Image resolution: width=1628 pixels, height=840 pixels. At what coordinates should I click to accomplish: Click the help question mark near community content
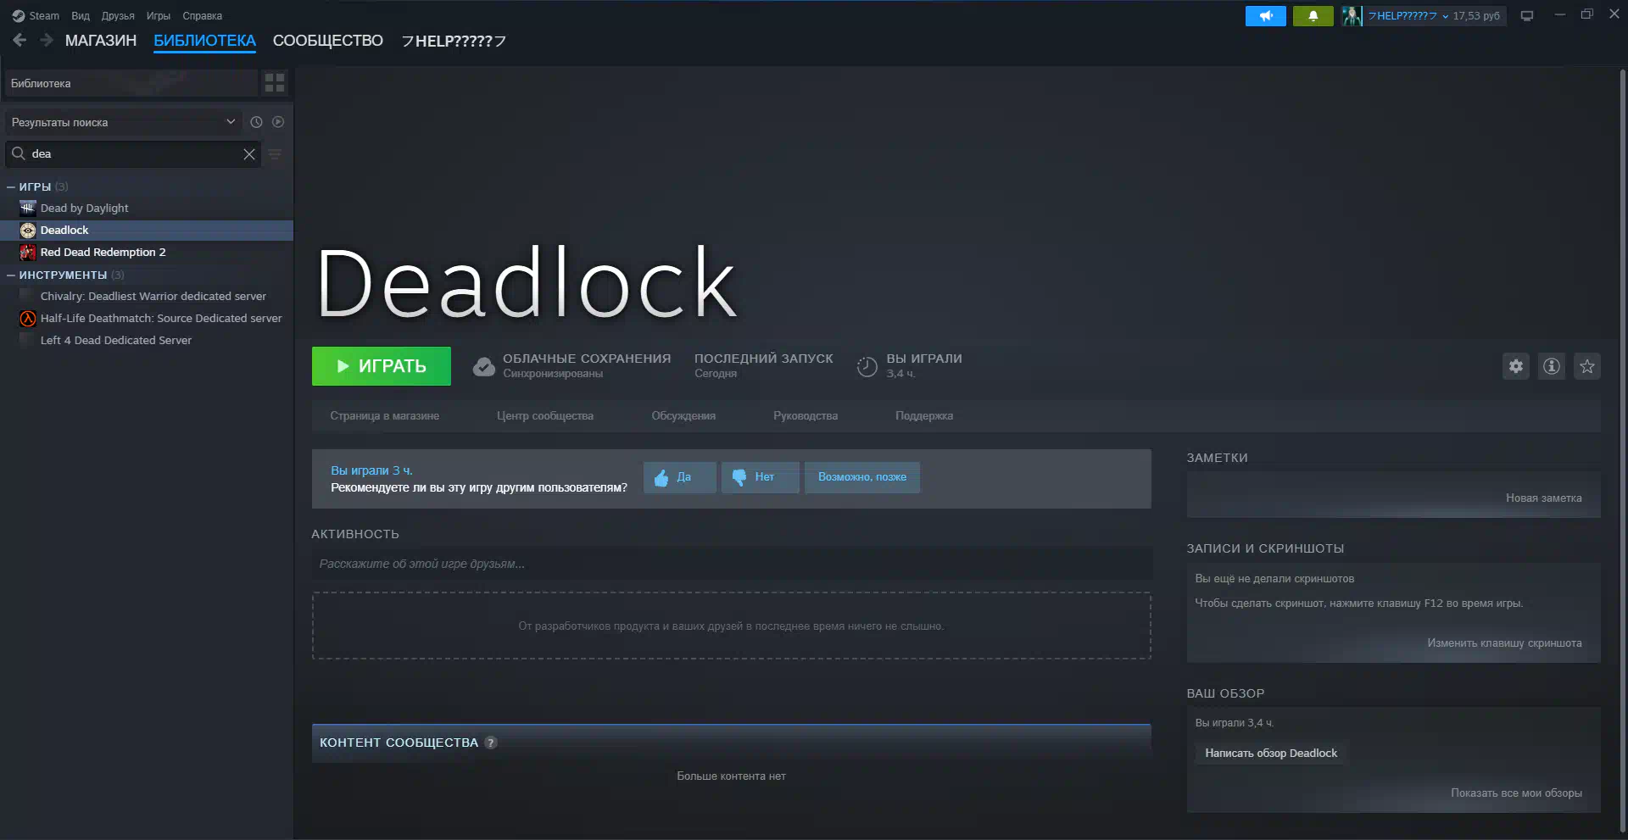tap(491, 743)
